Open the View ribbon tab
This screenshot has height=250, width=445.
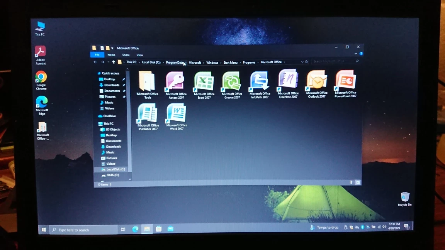[x=139, y=55]
